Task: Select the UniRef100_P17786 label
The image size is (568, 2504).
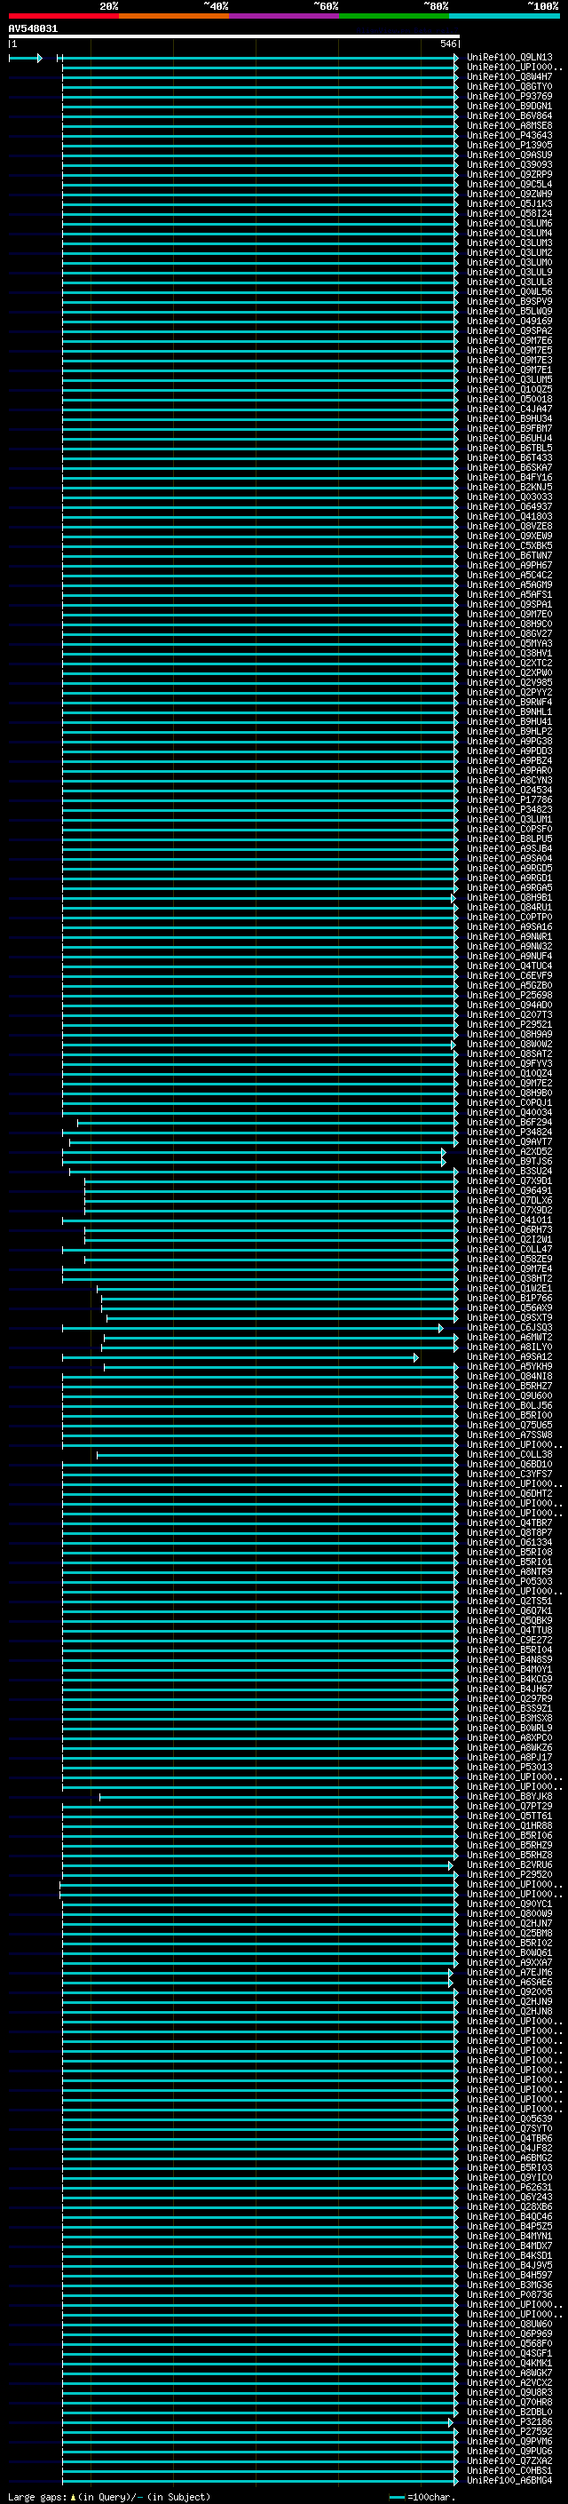Action: point(509,800)
